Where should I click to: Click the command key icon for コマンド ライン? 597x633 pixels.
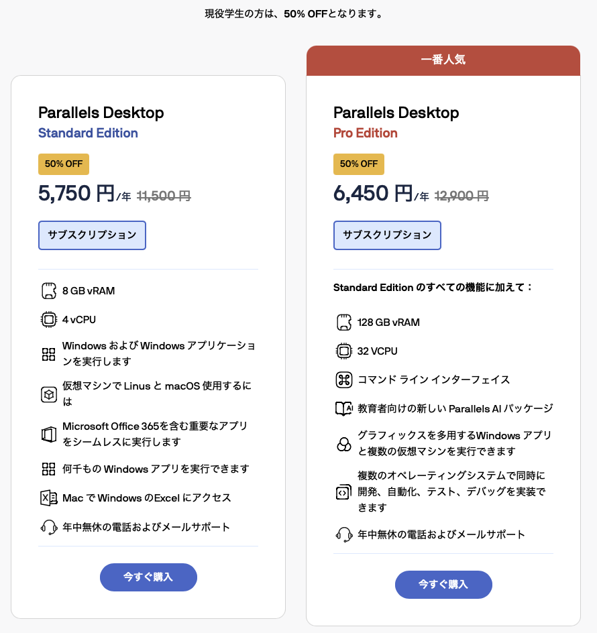point(344,380)
